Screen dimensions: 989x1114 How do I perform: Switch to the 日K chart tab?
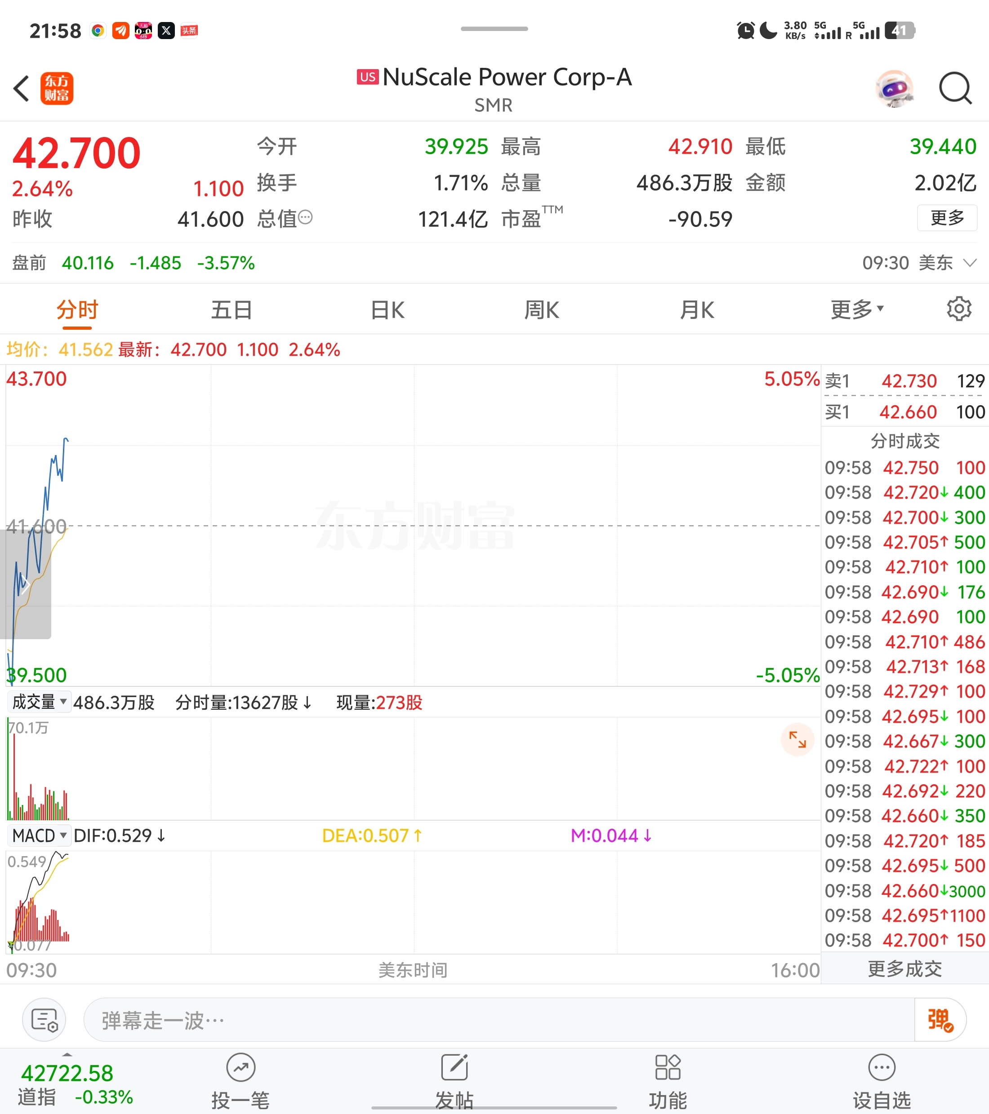click(388, 309)
